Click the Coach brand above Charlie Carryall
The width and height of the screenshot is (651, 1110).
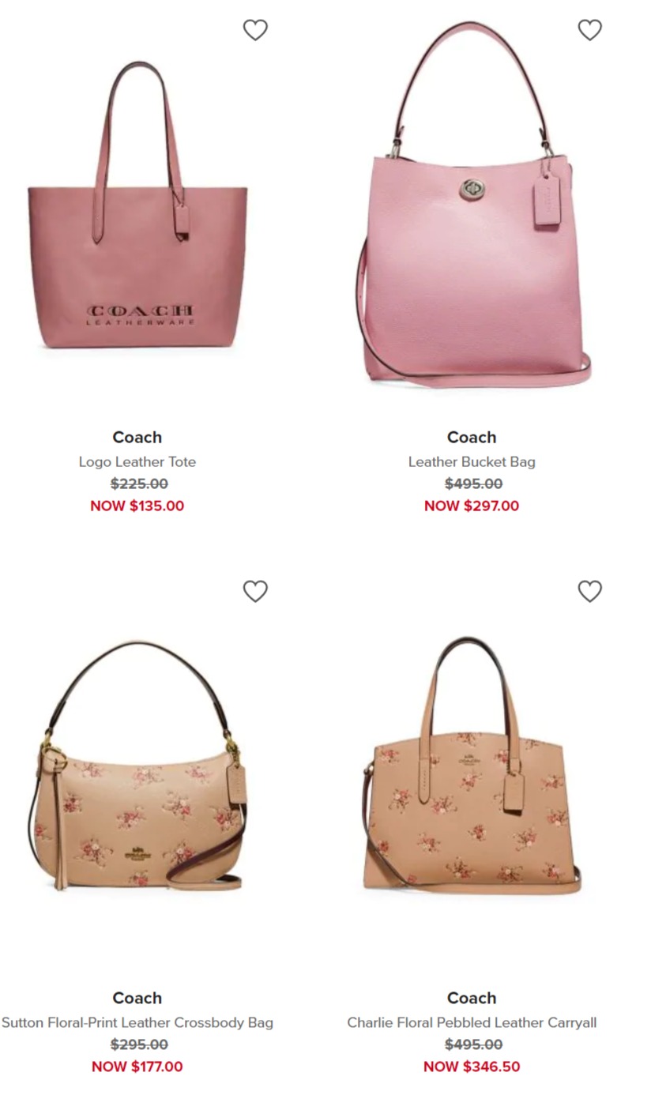(472, 998)
